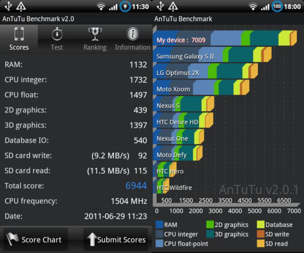
Task: Tap the up arrow icon on Submit Scores
Action: pos(92,239)
